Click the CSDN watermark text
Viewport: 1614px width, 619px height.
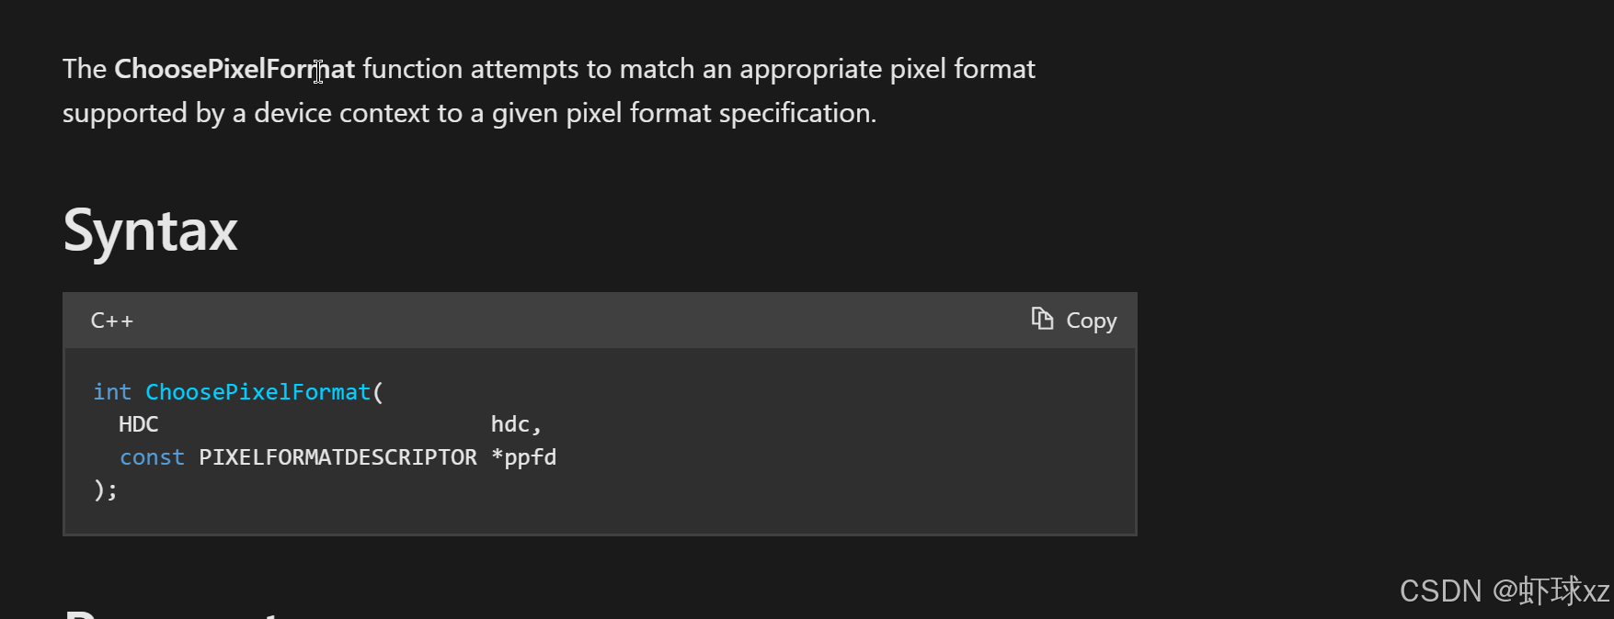(x=1505, y=591)
